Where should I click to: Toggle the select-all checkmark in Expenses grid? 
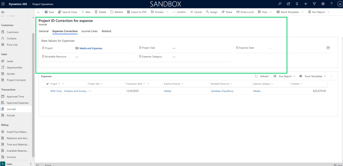pos(47,84)
